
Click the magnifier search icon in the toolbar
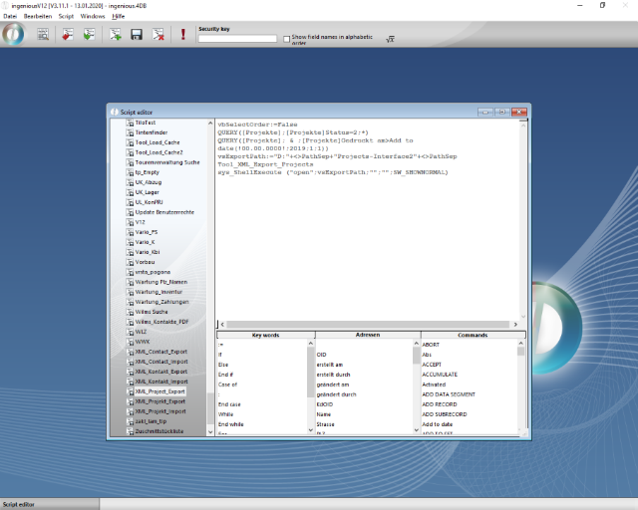tap(43, 35)
